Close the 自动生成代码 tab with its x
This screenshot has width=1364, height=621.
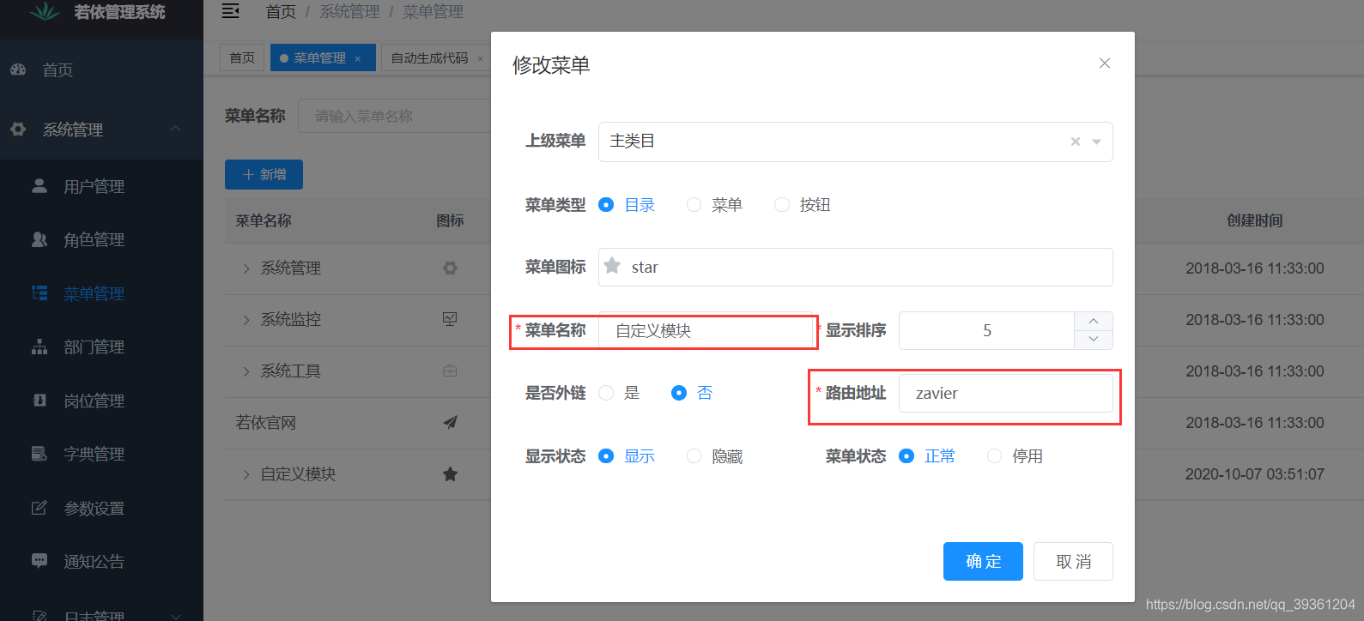pos(480,58)
